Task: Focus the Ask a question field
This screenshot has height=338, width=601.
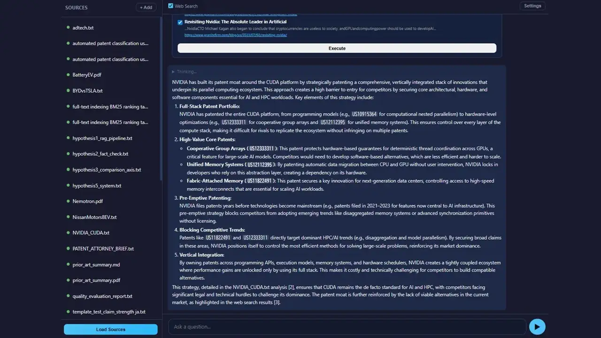Action: click(x=347, y=327)
